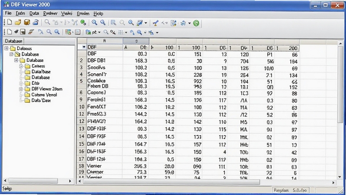The image size is (346, 195).
Task: Click the grid's horizontal scrollbar left arrow
Action: tap(80, 182)
